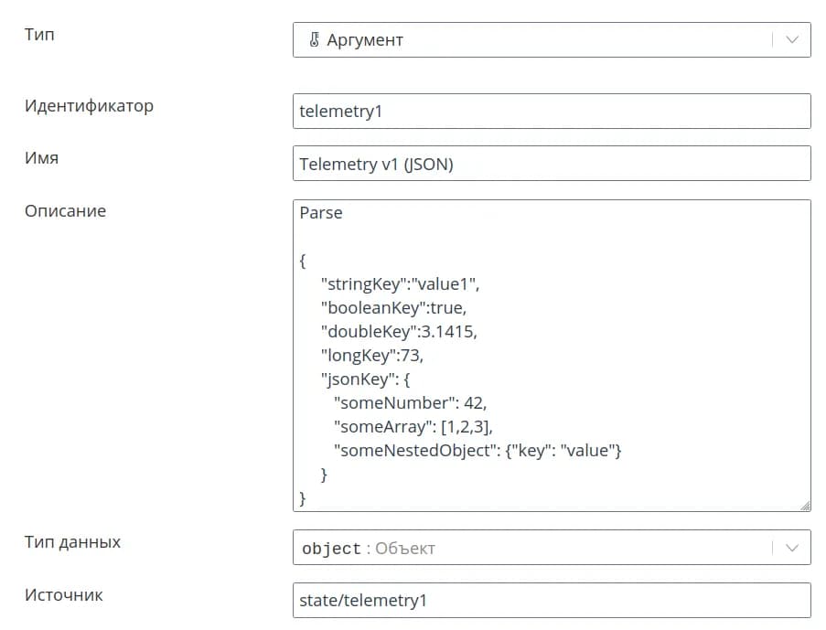Grab the resize handle of the description textarea
The width and height of the screenshot is (826, 630).
[804, 505]
